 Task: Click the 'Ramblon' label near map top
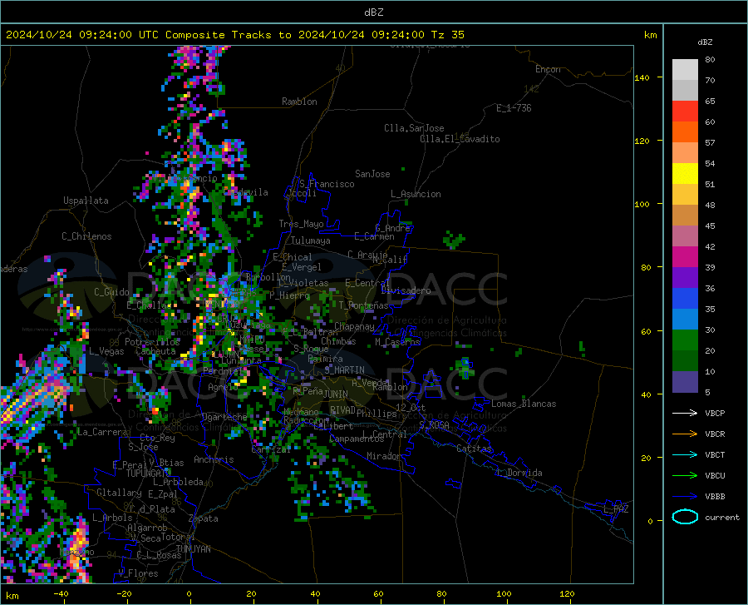(x=299, y=102)
